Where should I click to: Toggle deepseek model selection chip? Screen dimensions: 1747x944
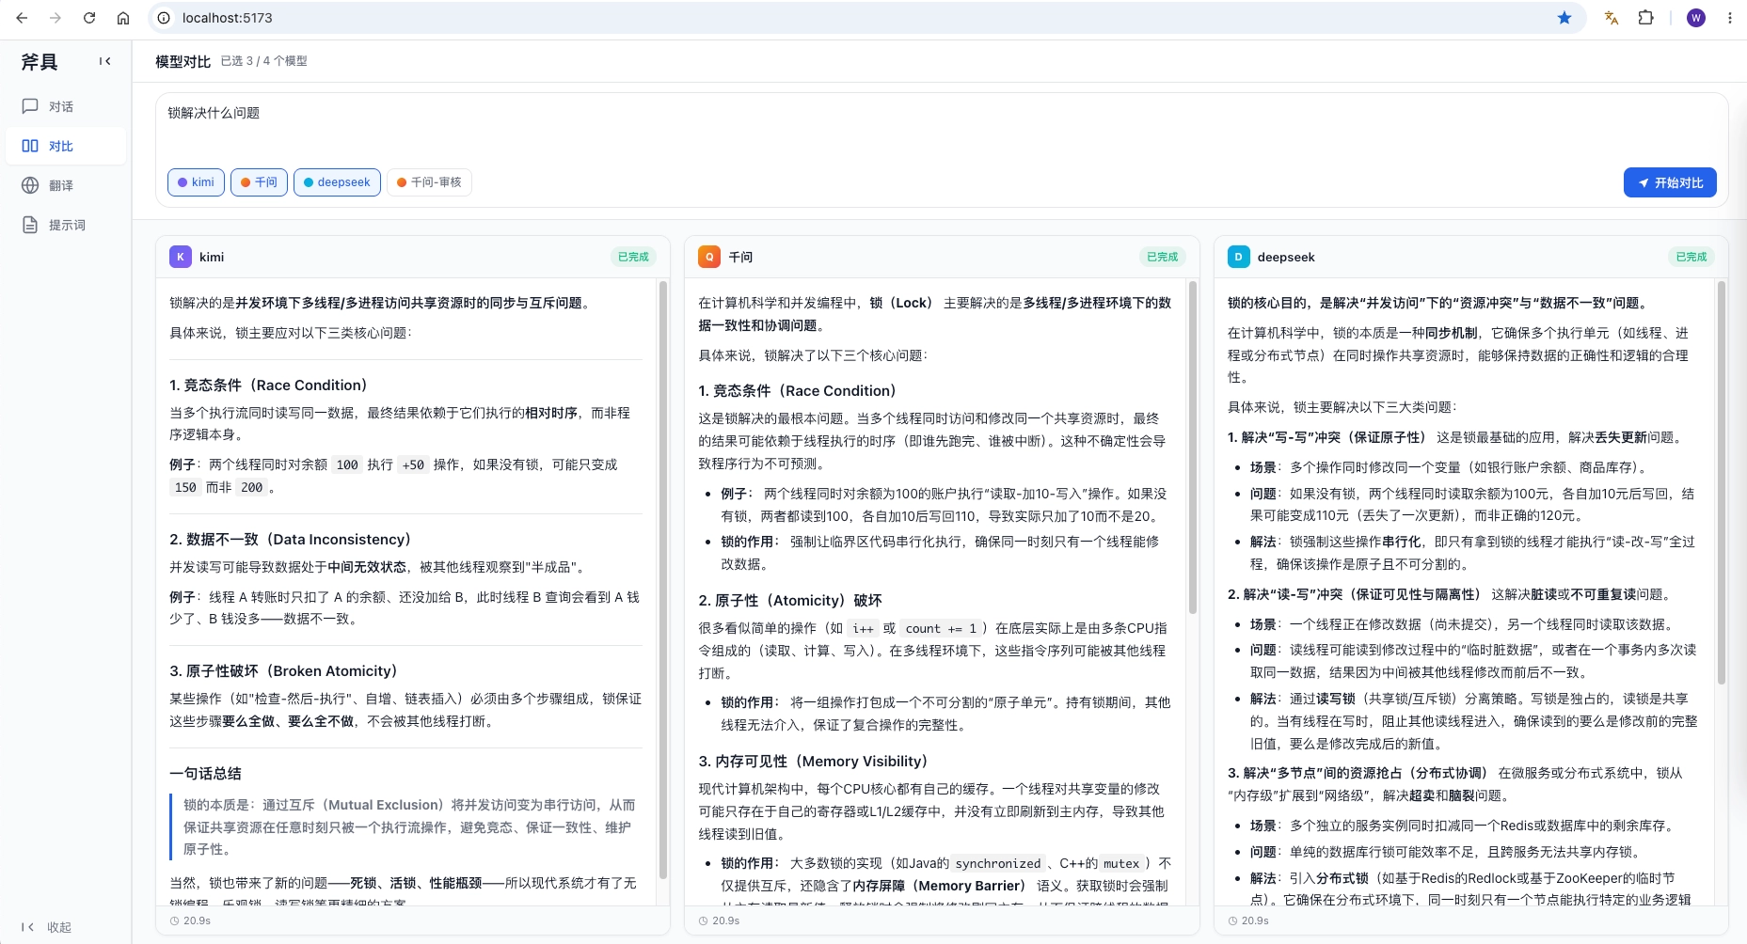[337, 182]
